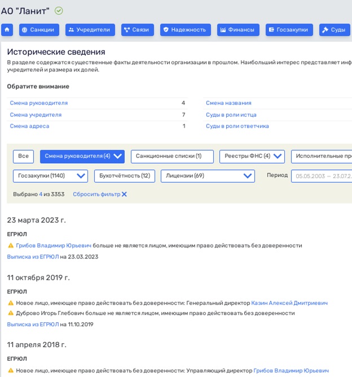
Task: Click the Исторические сведения heading
Action: (56, 52)
